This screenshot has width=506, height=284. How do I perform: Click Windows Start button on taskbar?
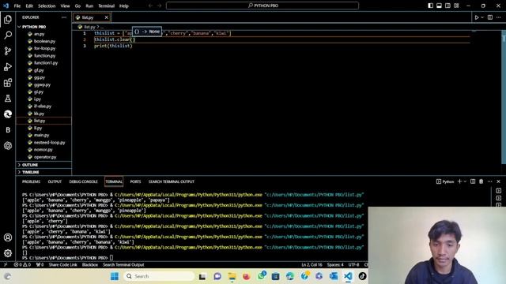click(x=114, y=276)
